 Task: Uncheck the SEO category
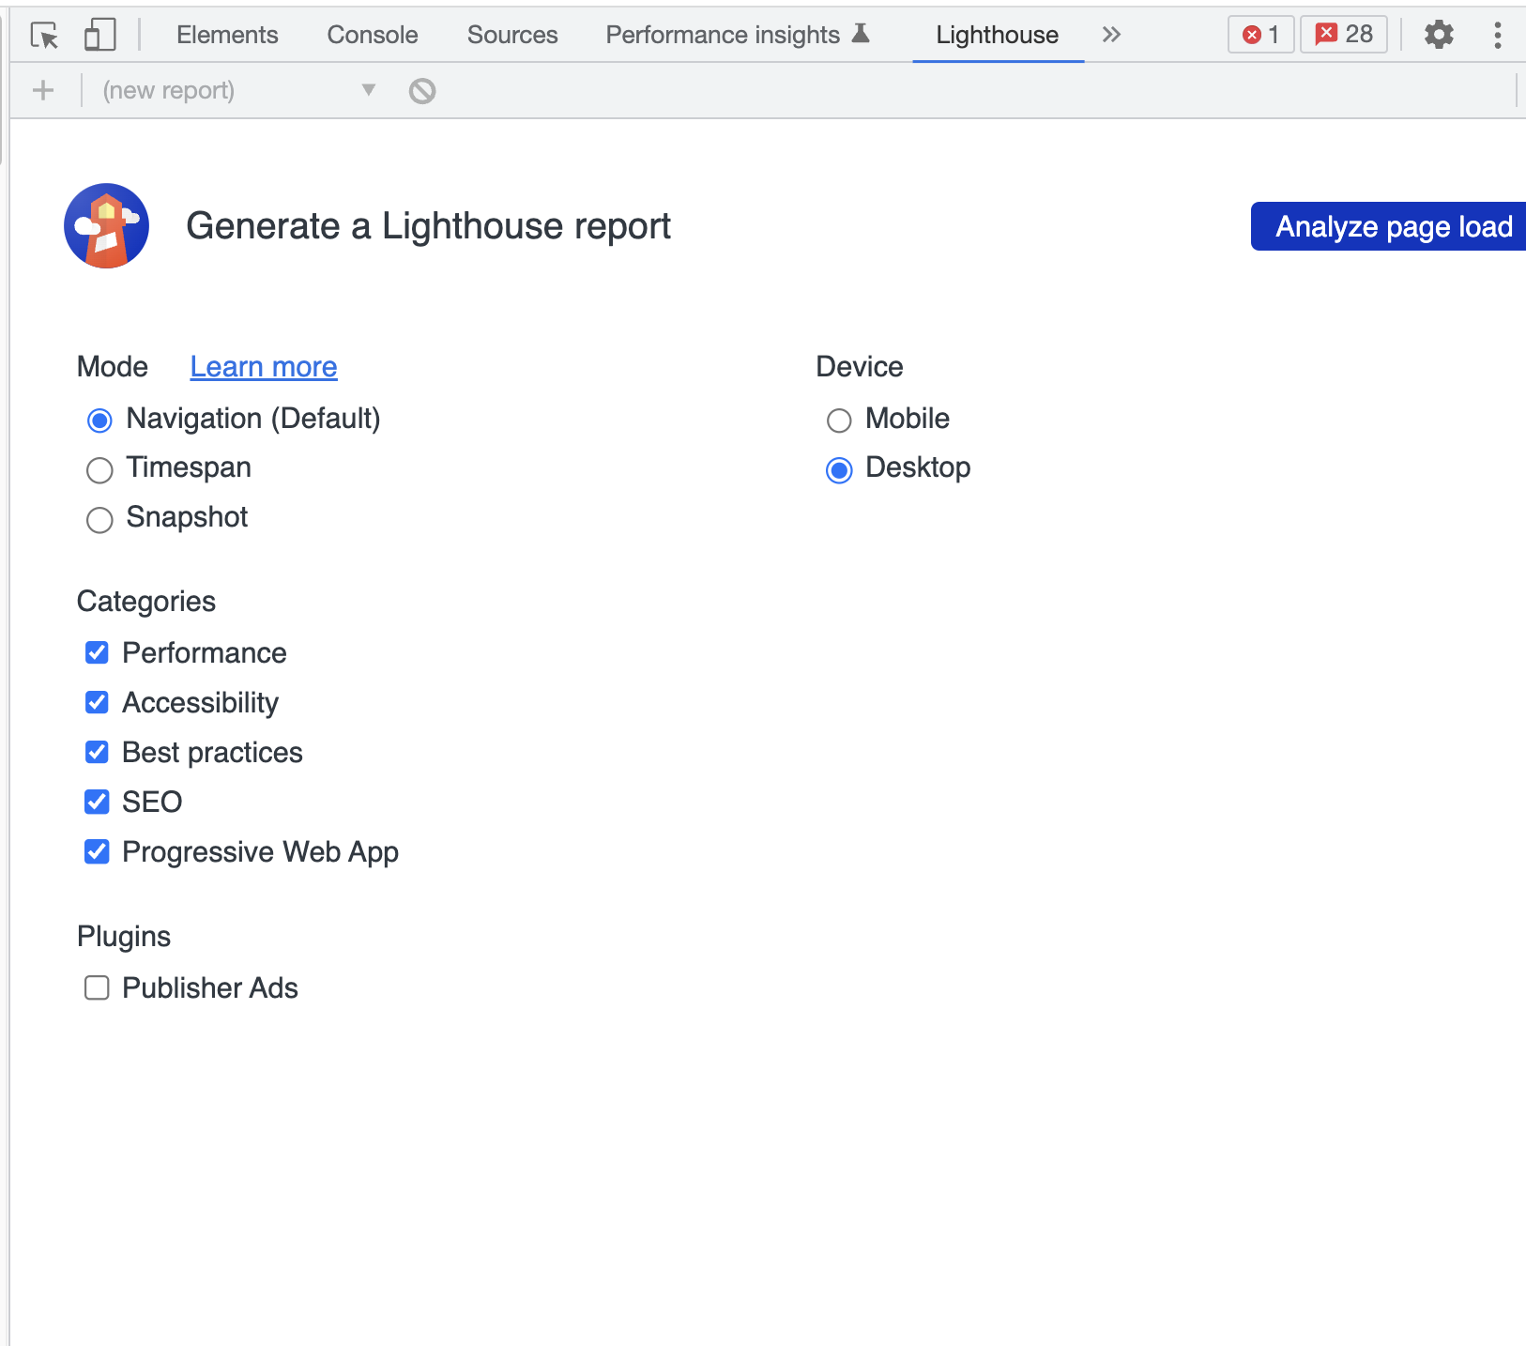[x=97, y=802]
